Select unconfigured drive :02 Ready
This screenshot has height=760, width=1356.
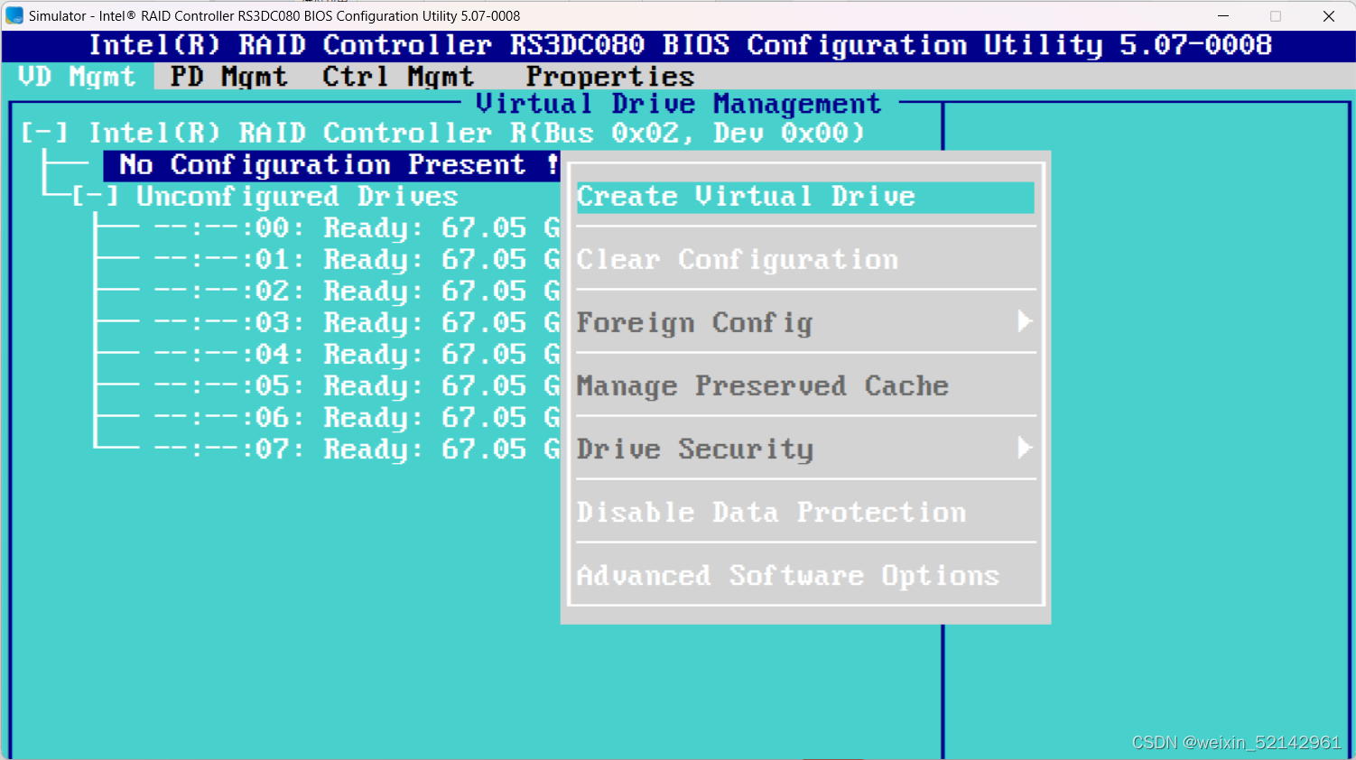point(357,292)
